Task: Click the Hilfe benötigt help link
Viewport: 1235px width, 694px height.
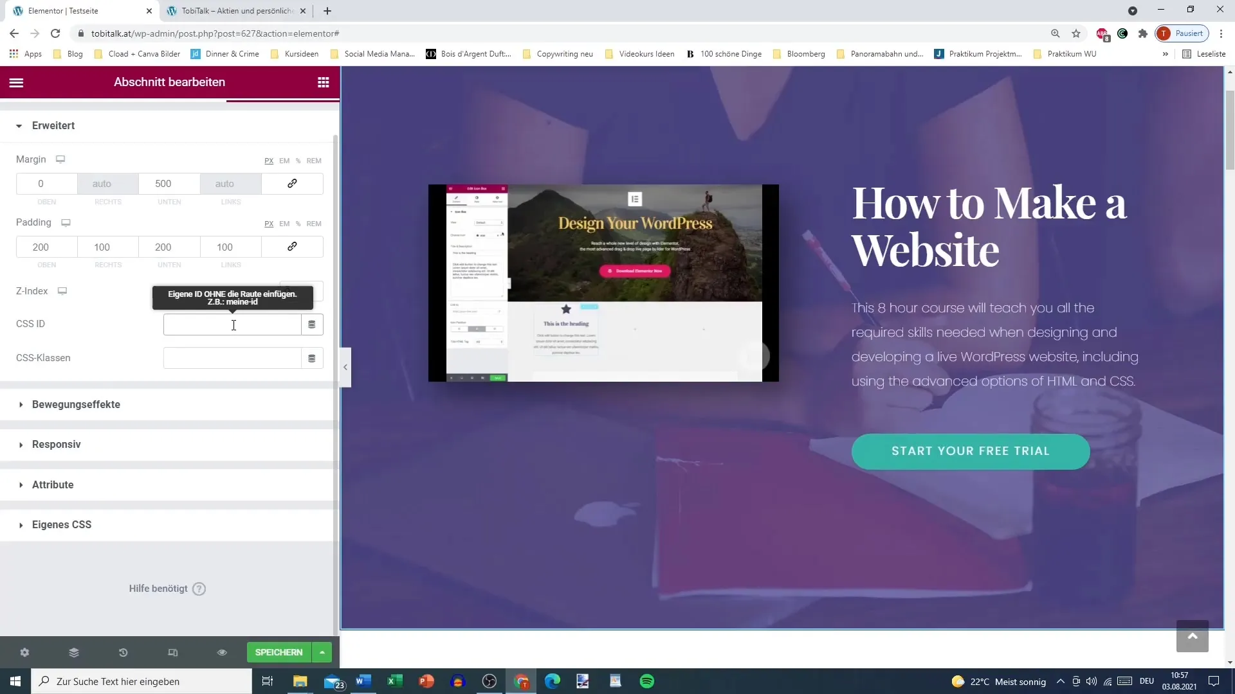Action: (x=166, y=589)
